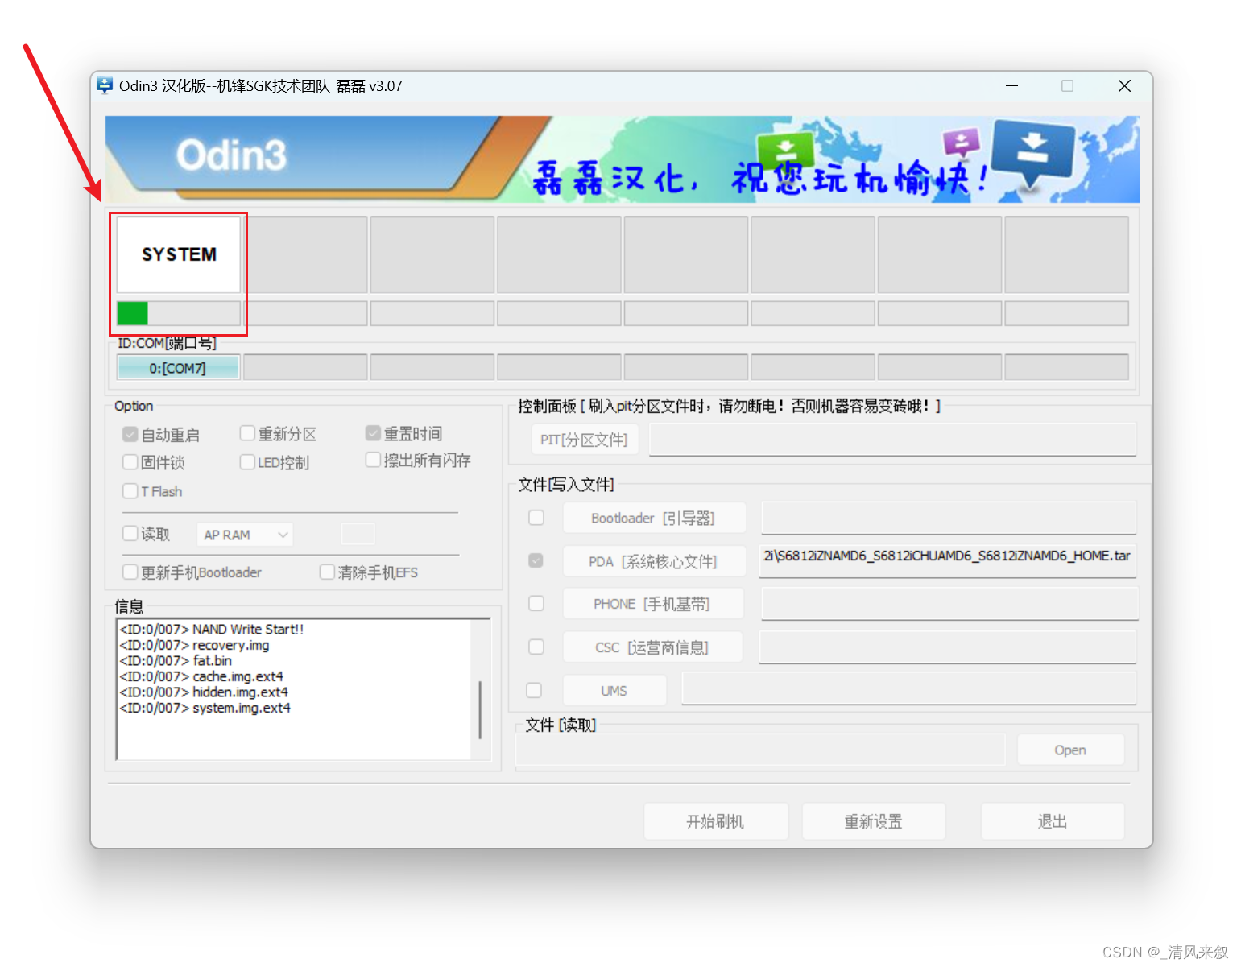This screenshot has height=967, width=1241.
Task: Click 开始刷机 to start flashing
Action: click(x=716, y=821)
